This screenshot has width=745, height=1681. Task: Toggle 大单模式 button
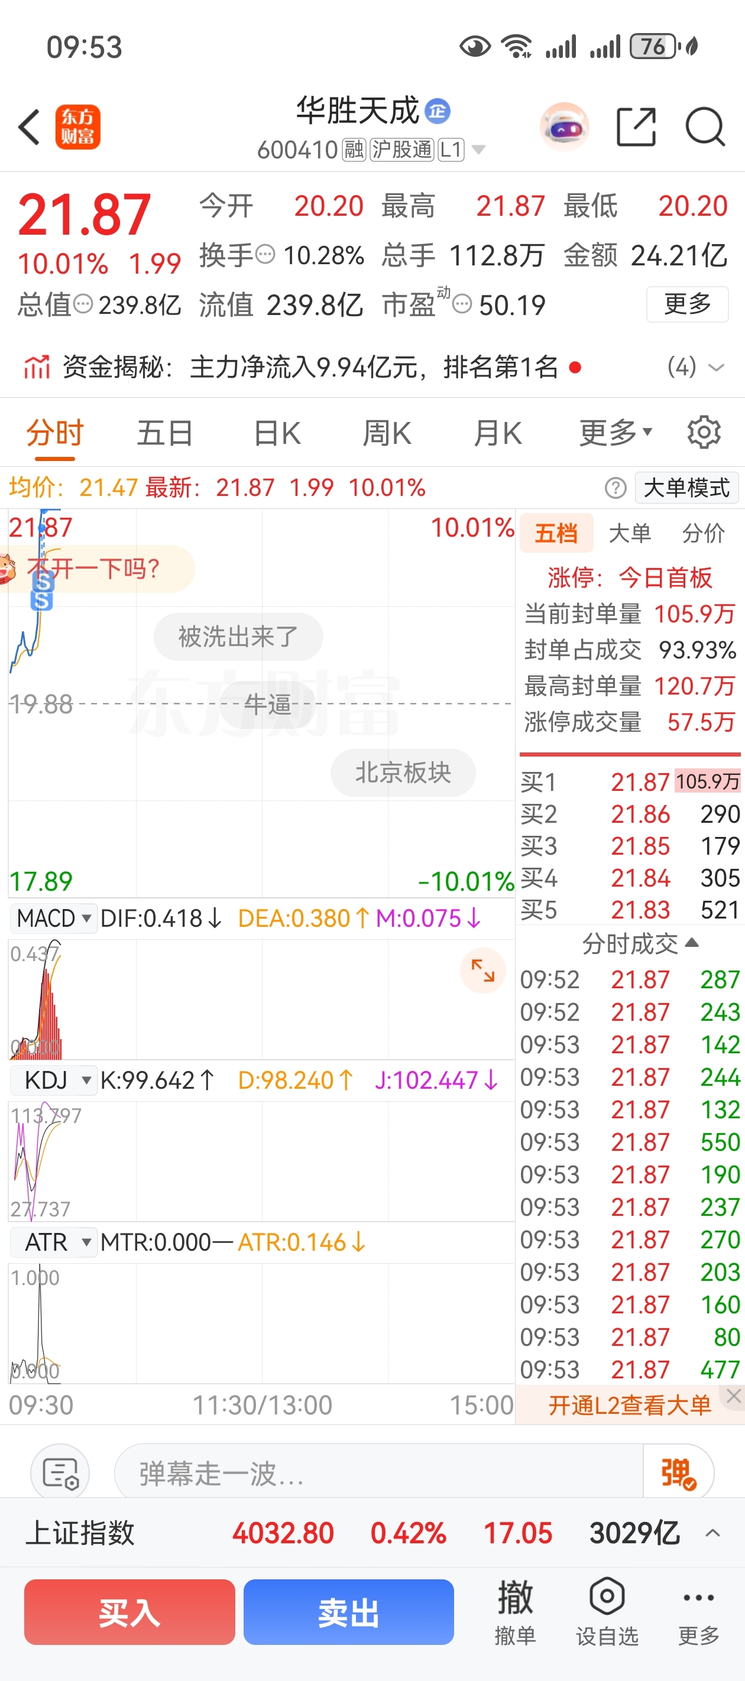pyautogui.click(x=686, y=488)
